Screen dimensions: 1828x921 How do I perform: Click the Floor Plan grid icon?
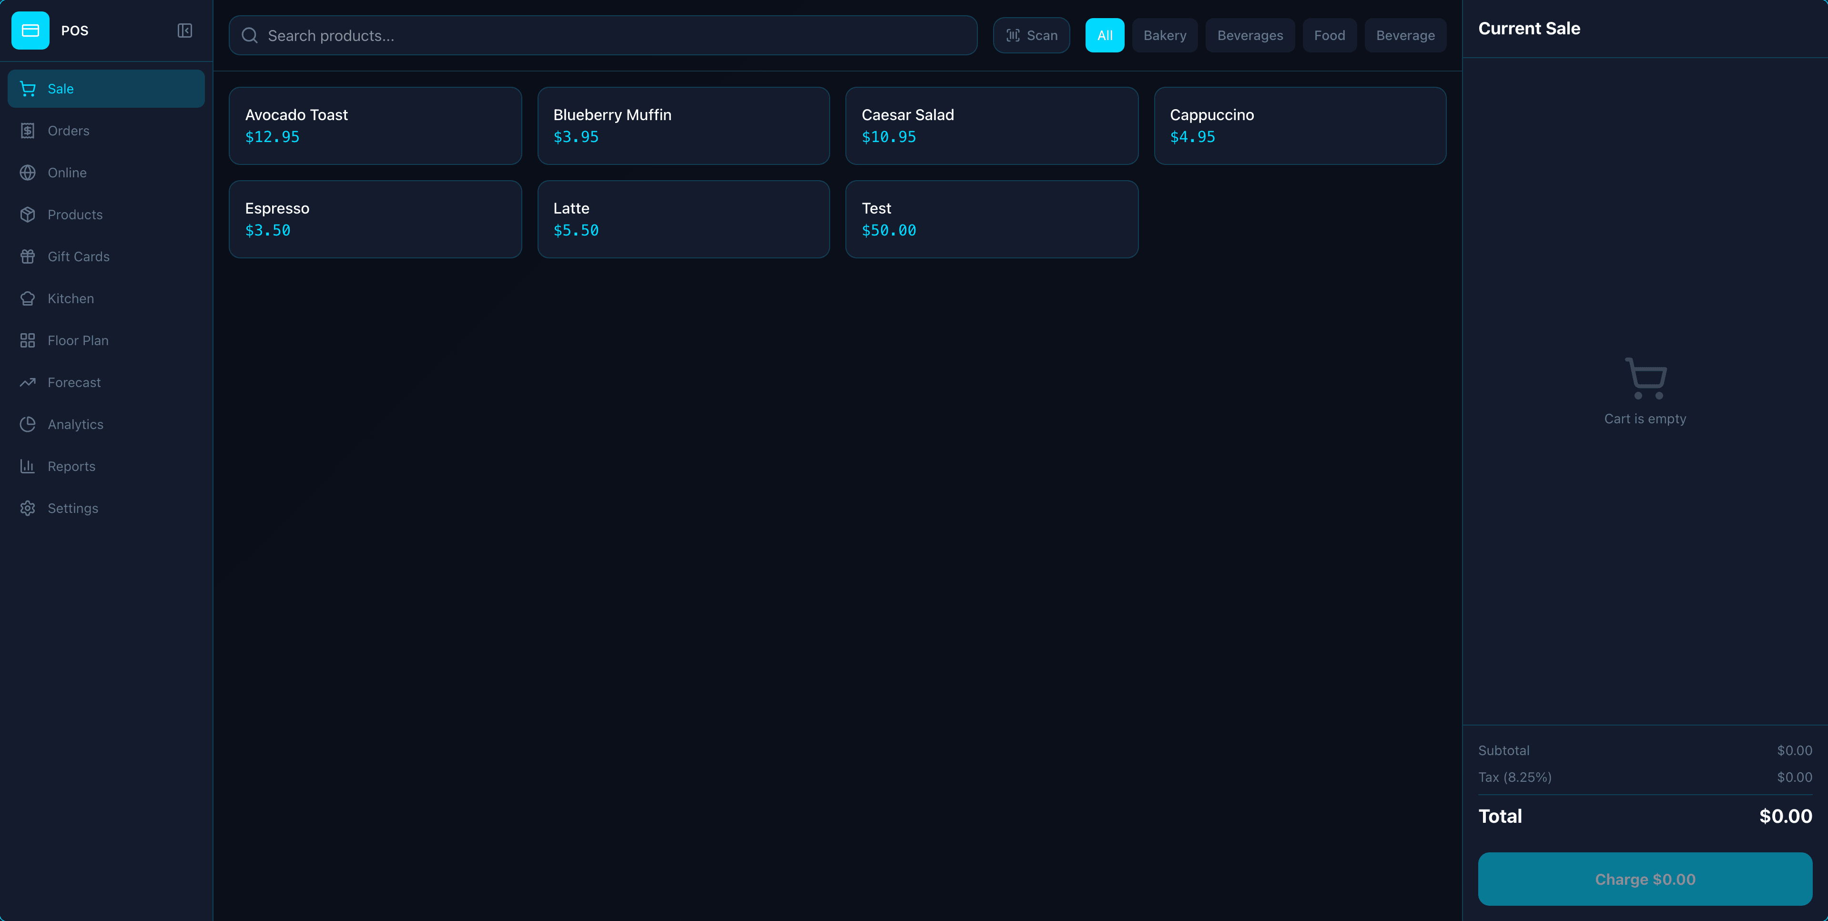point(28,340)
